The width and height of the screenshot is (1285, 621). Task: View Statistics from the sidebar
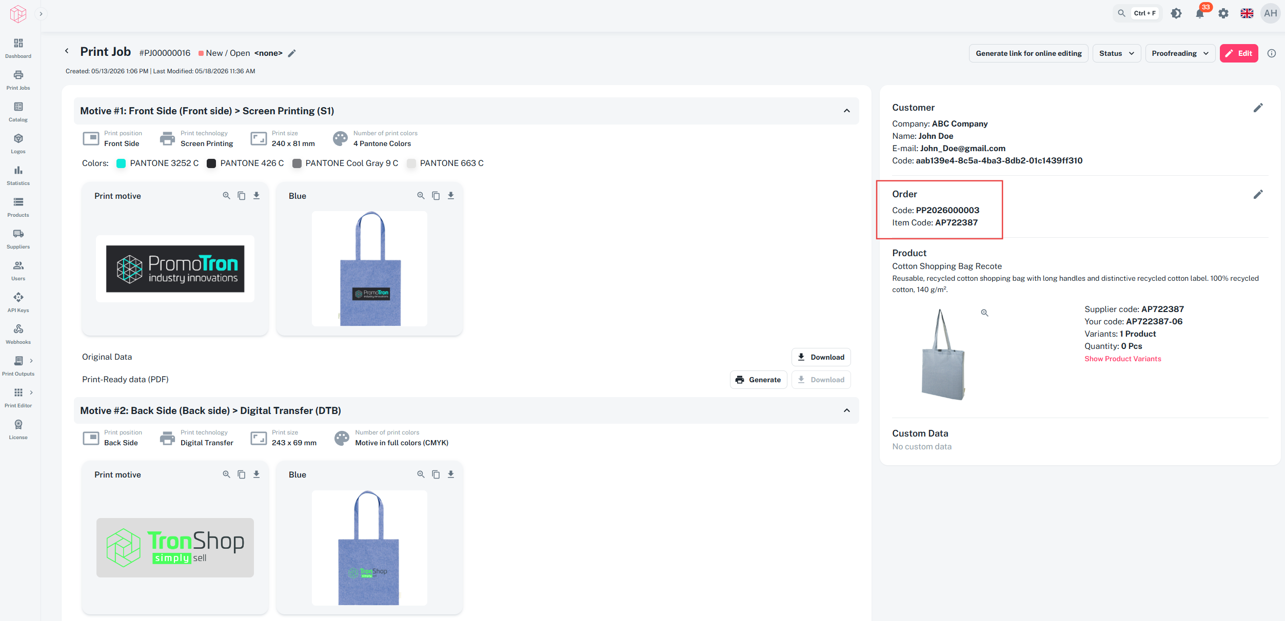(18, 175)
